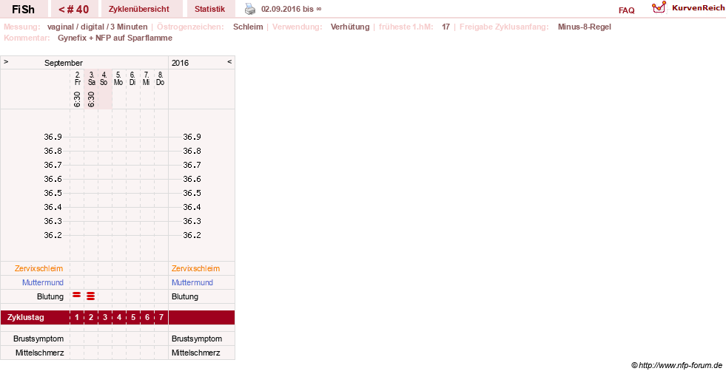Click the 'Verhütung' value
Image resolution: width=726 pixels, height=374 pixels.
pyautogui.click(x=350, y=27)
